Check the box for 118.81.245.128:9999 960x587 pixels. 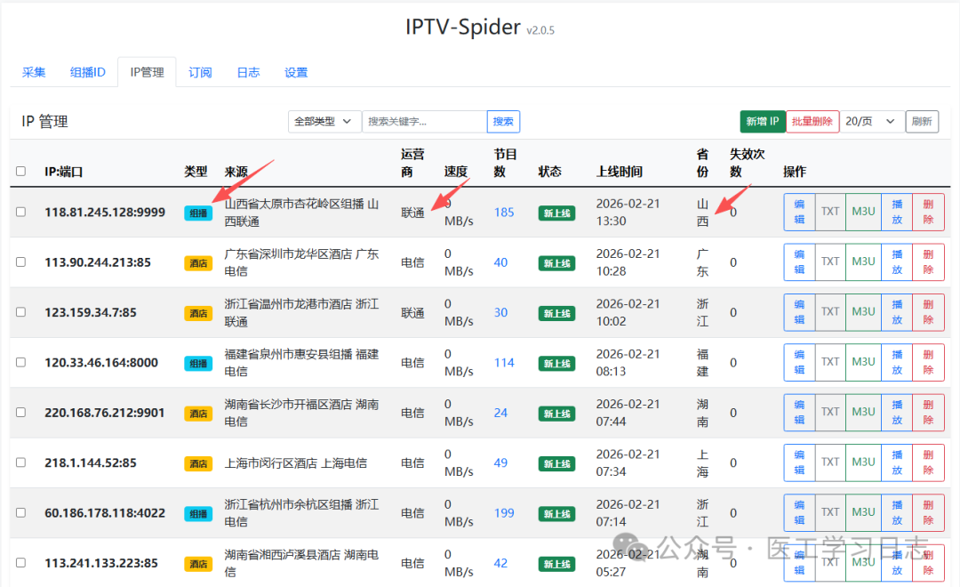(21, 213)
